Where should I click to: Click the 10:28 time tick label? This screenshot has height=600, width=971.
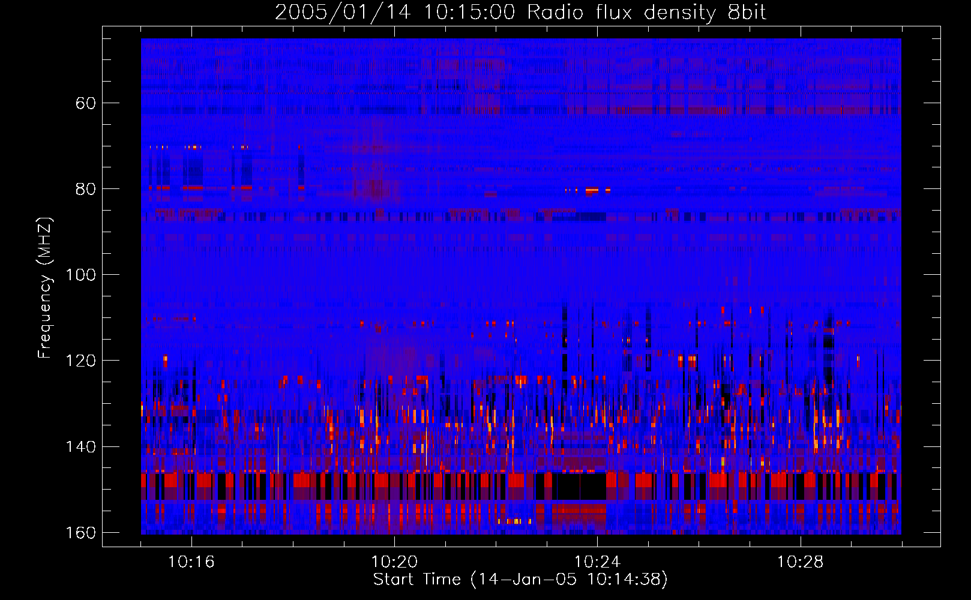tap(800, 562)
